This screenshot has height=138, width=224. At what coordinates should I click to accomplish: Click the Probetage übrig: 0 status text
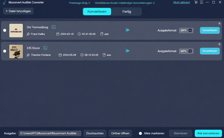pyautogui.click(x=80, y=3)
